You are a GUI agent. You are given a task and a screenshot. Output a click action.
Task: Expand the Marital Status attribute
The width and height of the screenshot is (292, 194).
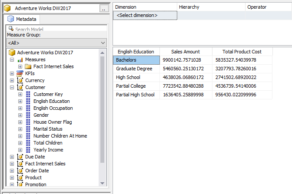coord(20,129)
